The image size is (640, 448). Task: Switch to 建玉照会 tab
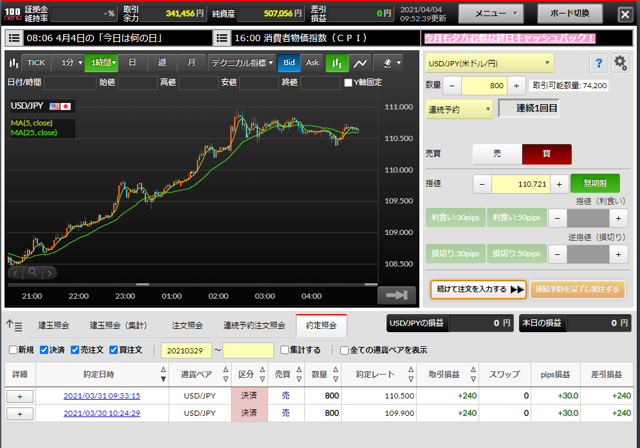[53, 326]
